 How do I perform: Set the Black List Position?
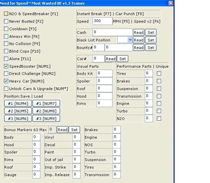click(x=151, y=40)
